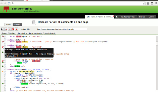Click 'GM_log' highlighted on line 75

click(x=17, y=66)
